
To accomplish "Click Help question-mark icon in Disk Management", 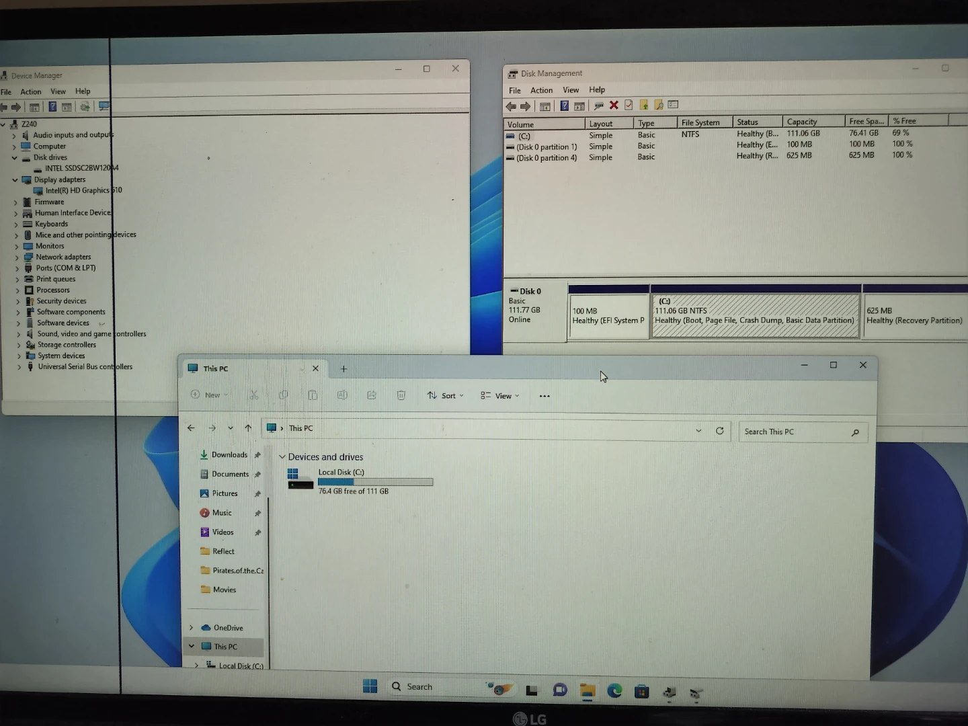I will [x=564, y=106].
